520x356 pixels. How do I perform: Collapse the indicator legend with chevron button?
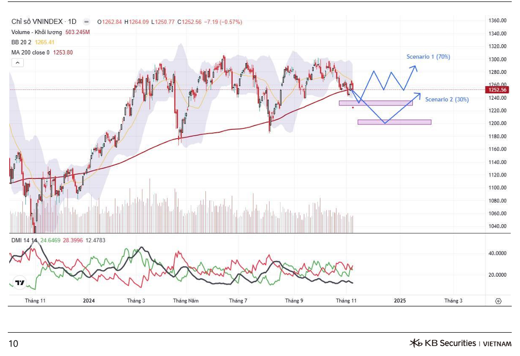coord(17,63)
